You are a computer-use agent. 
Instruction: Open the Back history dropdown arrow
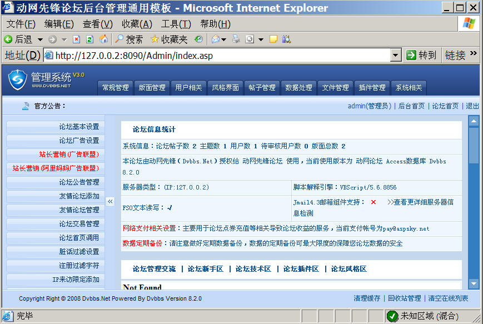point(40,39)
